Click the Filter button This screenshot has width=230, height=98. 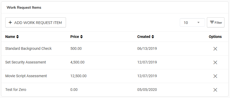point(216,22)
